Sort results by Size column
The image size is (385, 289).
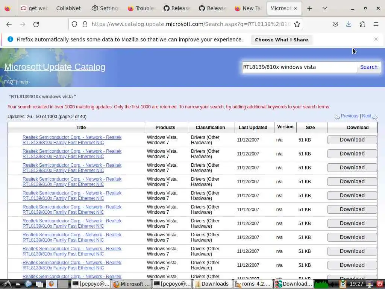tap(310, 127)
